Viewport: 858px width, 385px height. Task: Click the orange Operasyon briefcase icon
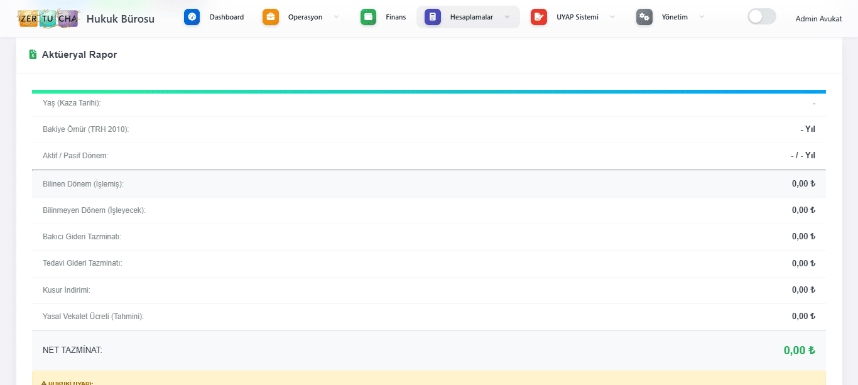[271, 17]
